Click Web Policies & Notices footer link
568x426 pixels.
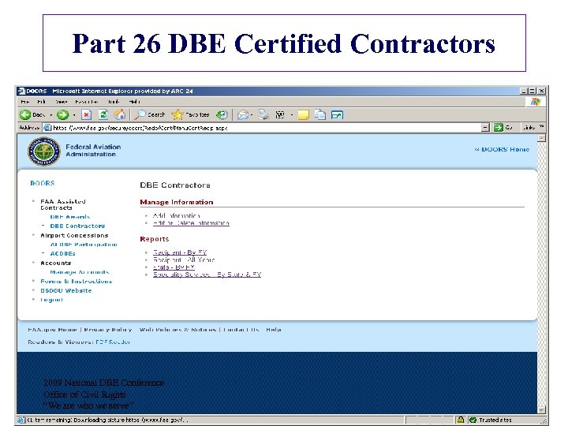[x=177, y=330]
